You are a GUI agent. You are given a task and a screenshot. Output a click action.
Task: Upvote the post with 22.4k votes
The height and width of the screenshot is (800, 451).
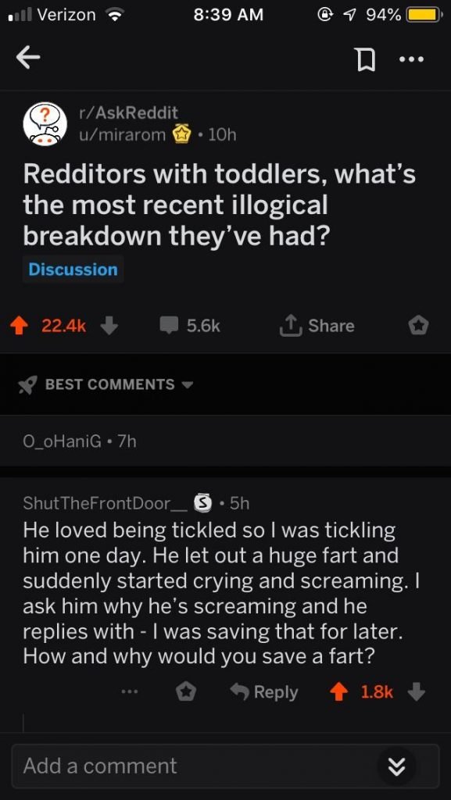[20, 326]
